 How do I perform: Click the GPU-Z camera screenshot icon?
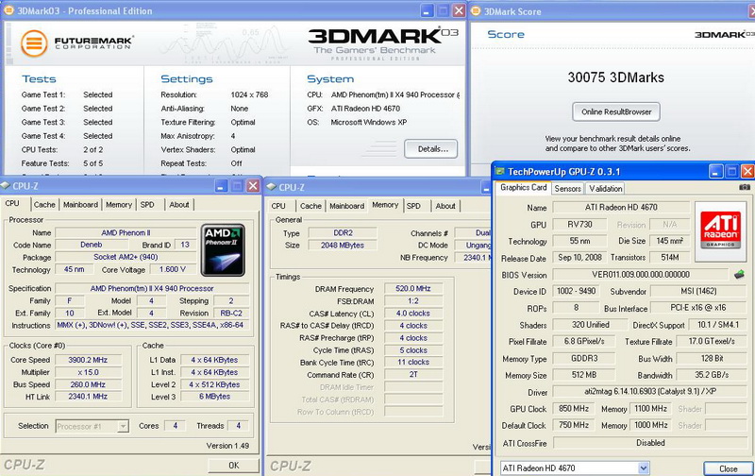pyautogui.click(x=745, y=187)
